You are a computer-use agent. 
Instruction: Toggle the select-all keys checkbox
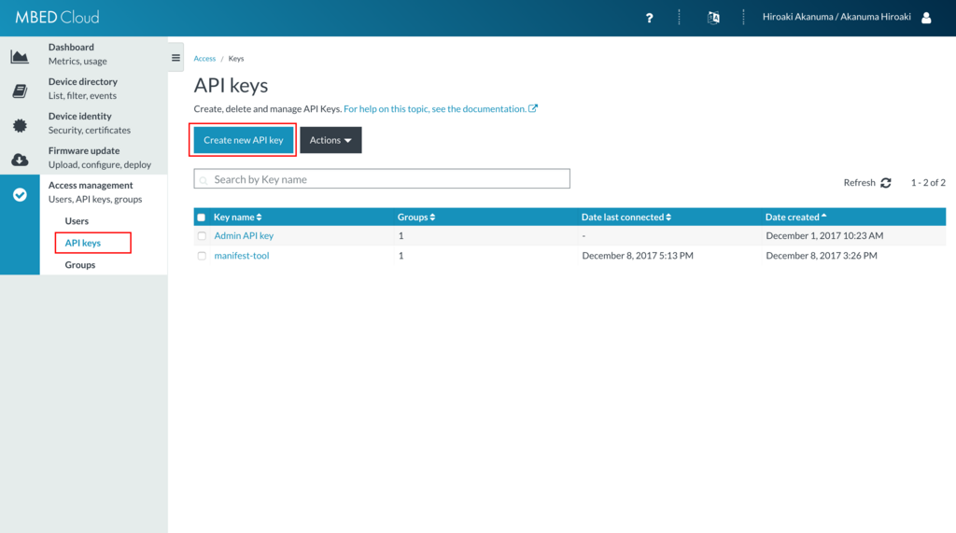[x=202, y=217]
